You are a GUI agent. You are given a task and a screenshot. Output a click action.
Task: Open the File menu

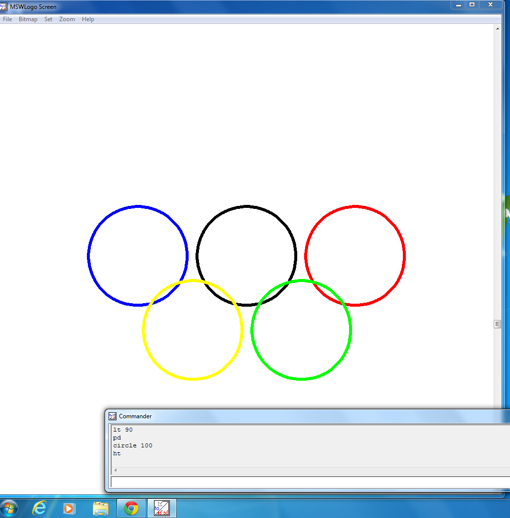pos(7,19)
